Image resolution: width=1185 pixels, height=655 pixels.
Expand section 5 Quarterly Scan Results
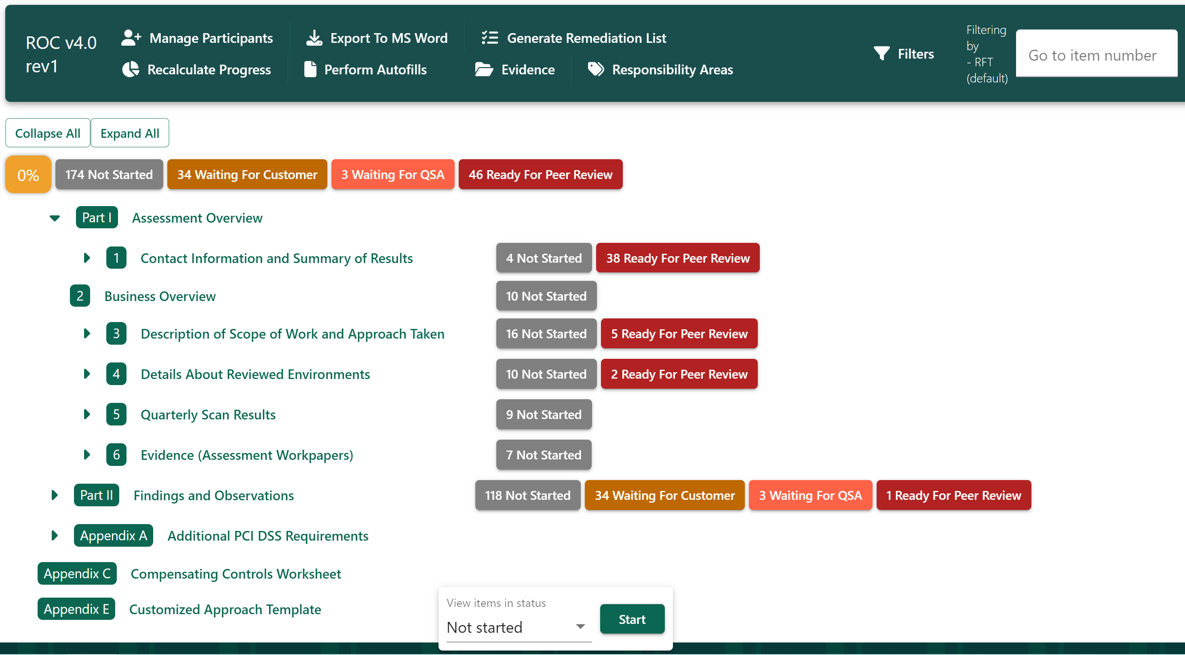(x=86, y=415)
